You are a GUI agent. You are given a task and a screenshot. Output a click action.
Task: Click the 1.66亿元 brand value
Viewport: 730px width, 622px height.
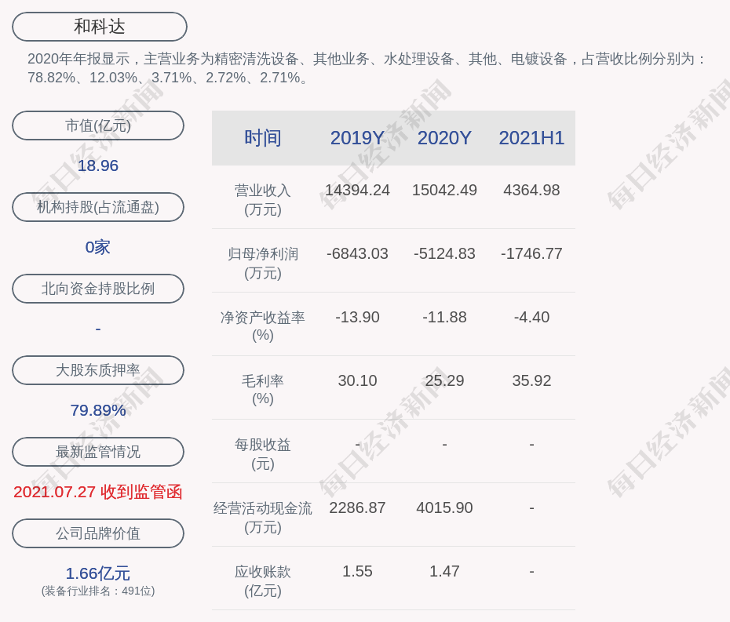[98, 573]
